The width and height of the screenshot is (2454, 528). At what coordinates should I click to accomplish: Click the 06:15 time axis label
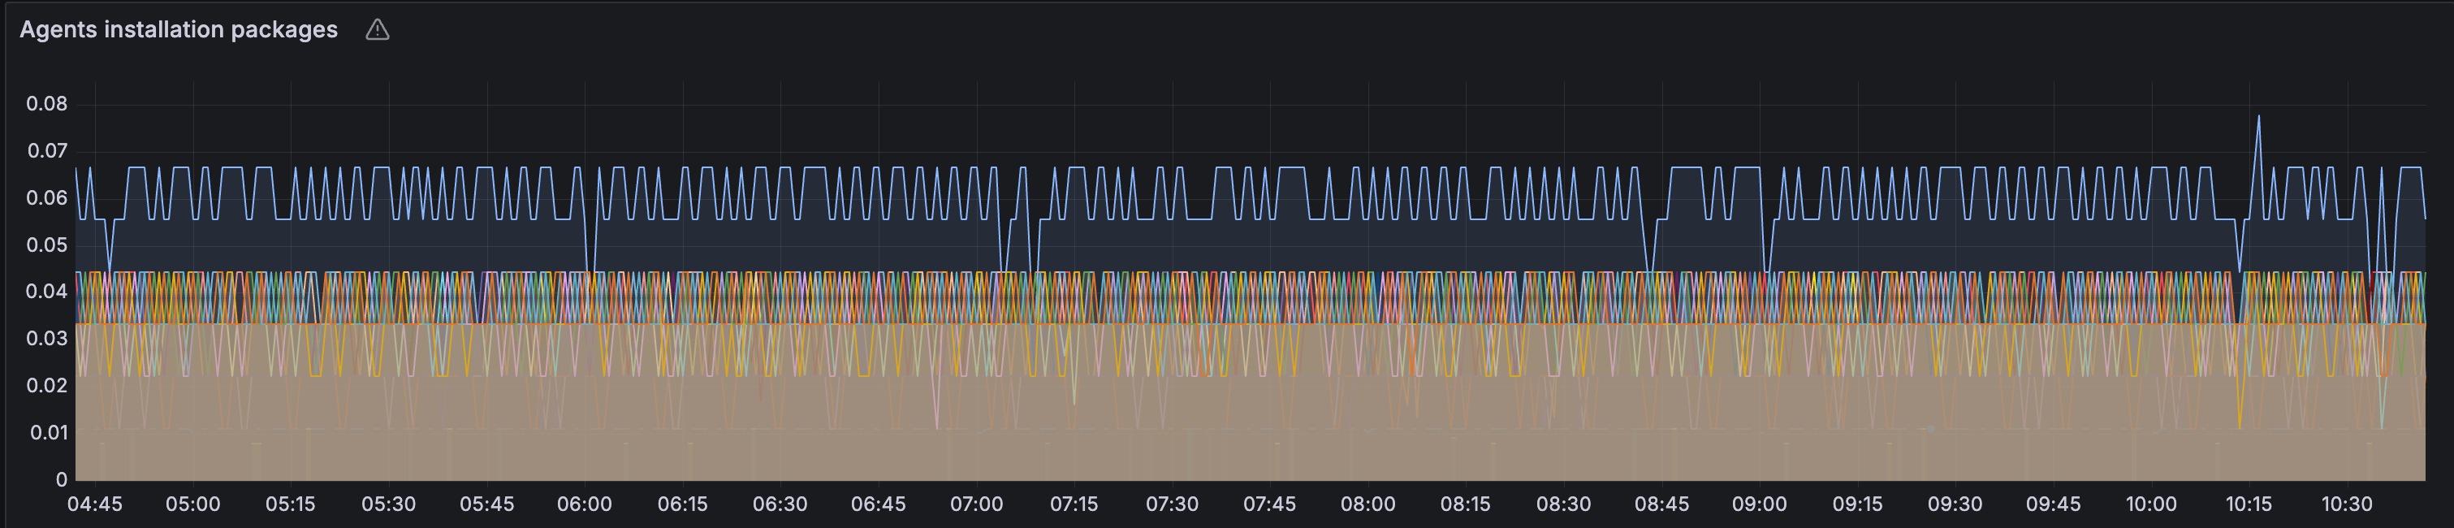(682, 504)
